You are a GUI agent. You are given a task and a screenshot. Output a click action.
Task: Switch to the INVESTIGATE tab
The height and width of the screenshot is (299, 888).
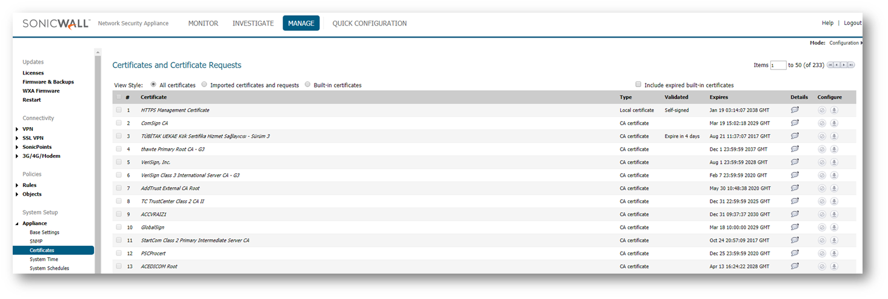pos(253,23)
